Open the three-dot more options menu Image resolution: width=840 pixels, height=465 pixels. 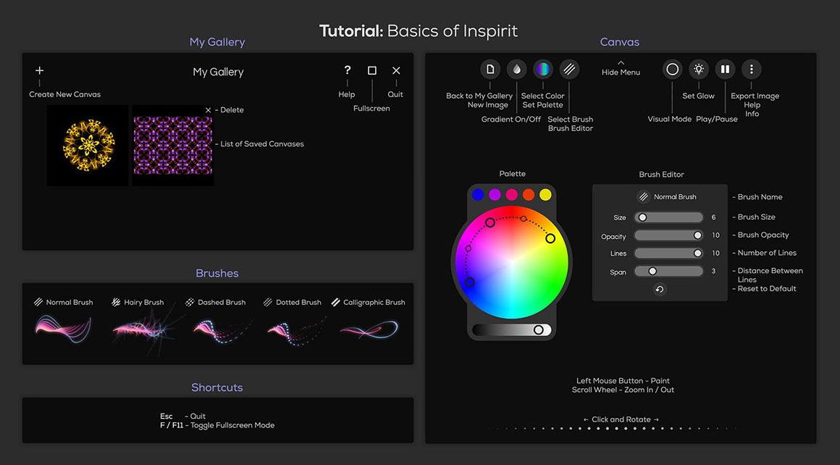coord(752,70)
